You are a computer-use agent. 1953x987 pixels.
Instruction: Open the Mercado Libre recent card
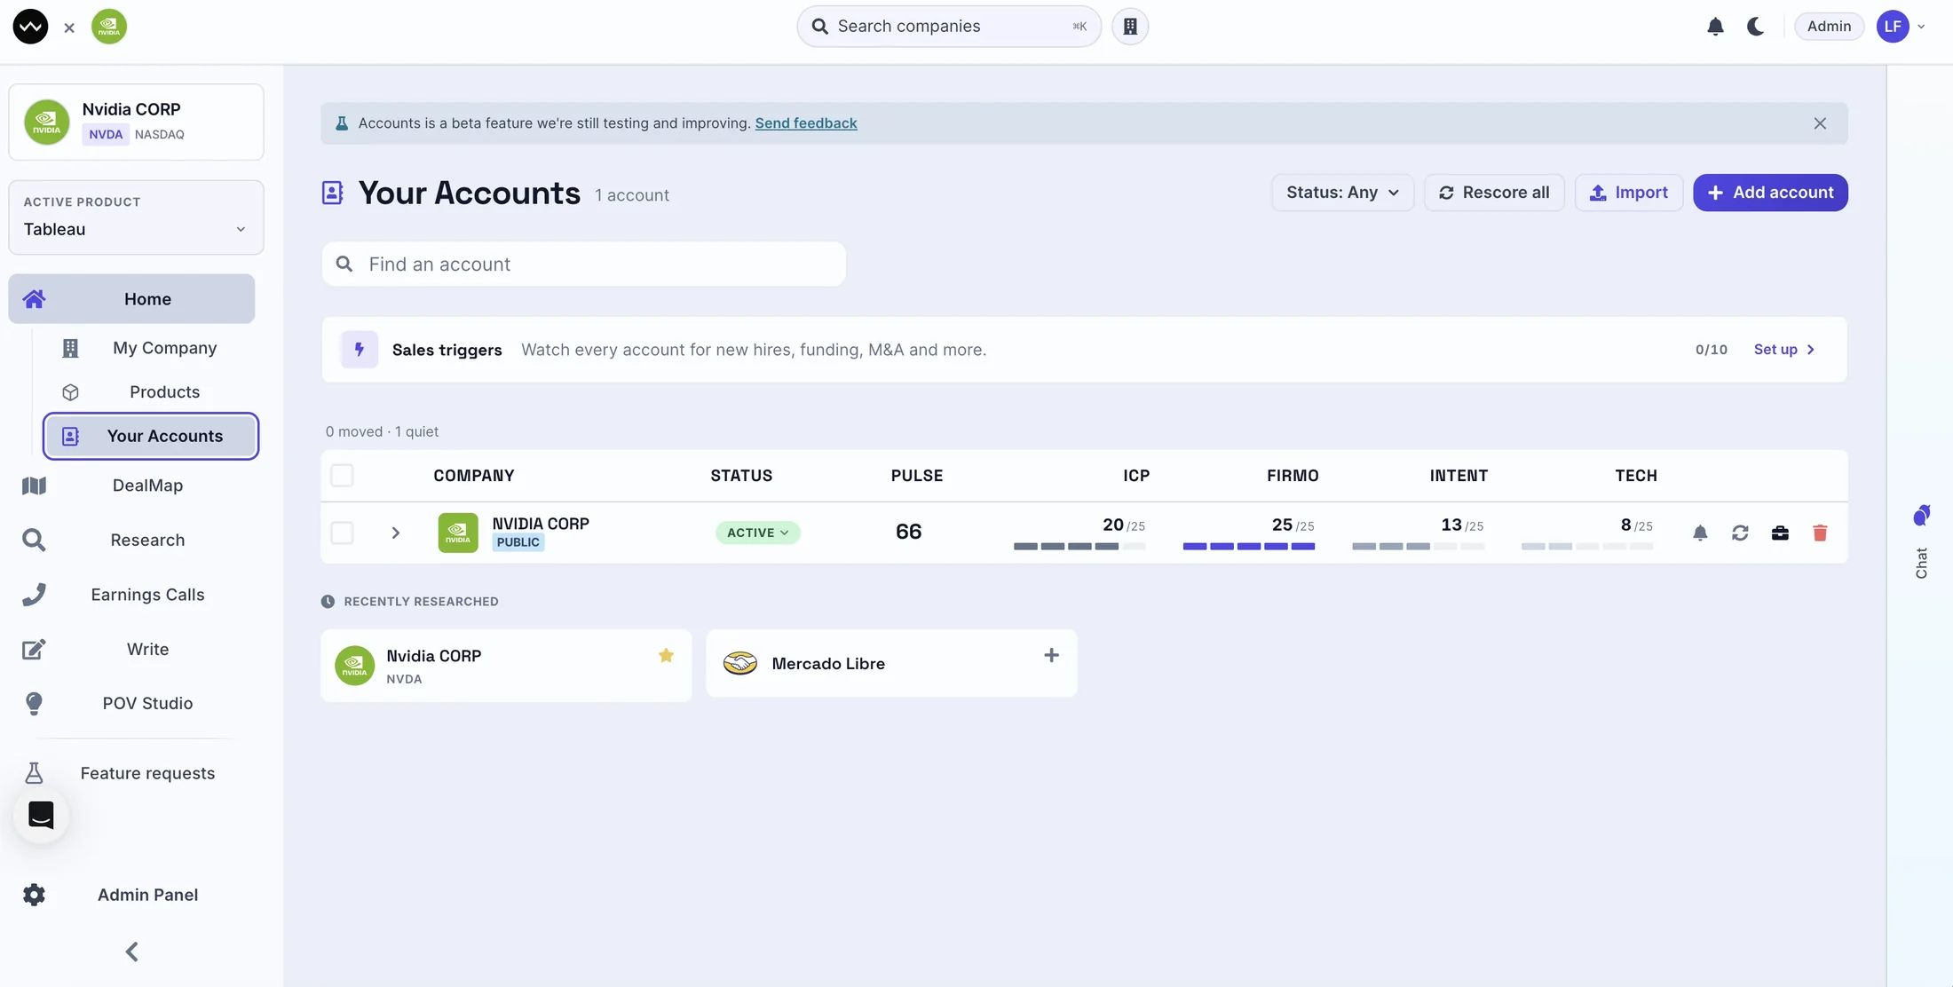tap(891, 663)
